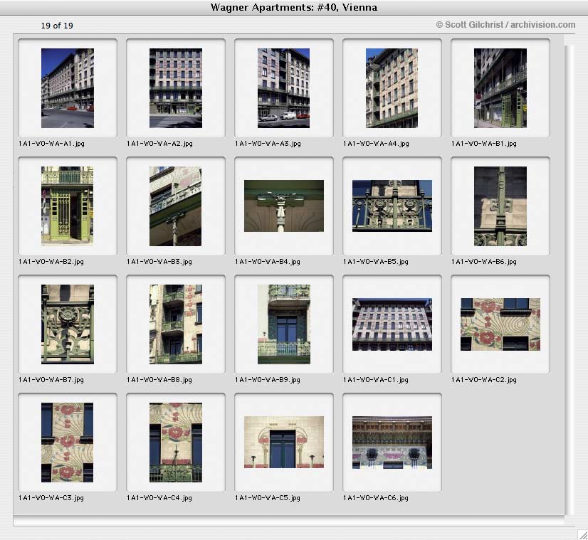The width and height of the screenshot is (588, 540).
Task: Open floral tile thumbnail 1A1-WO-WA-C2.jpg
Action: [x=500, y=324]
